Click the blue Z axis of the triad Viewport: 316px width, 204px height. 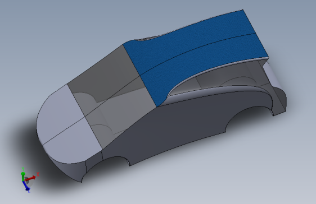point(26,186)
